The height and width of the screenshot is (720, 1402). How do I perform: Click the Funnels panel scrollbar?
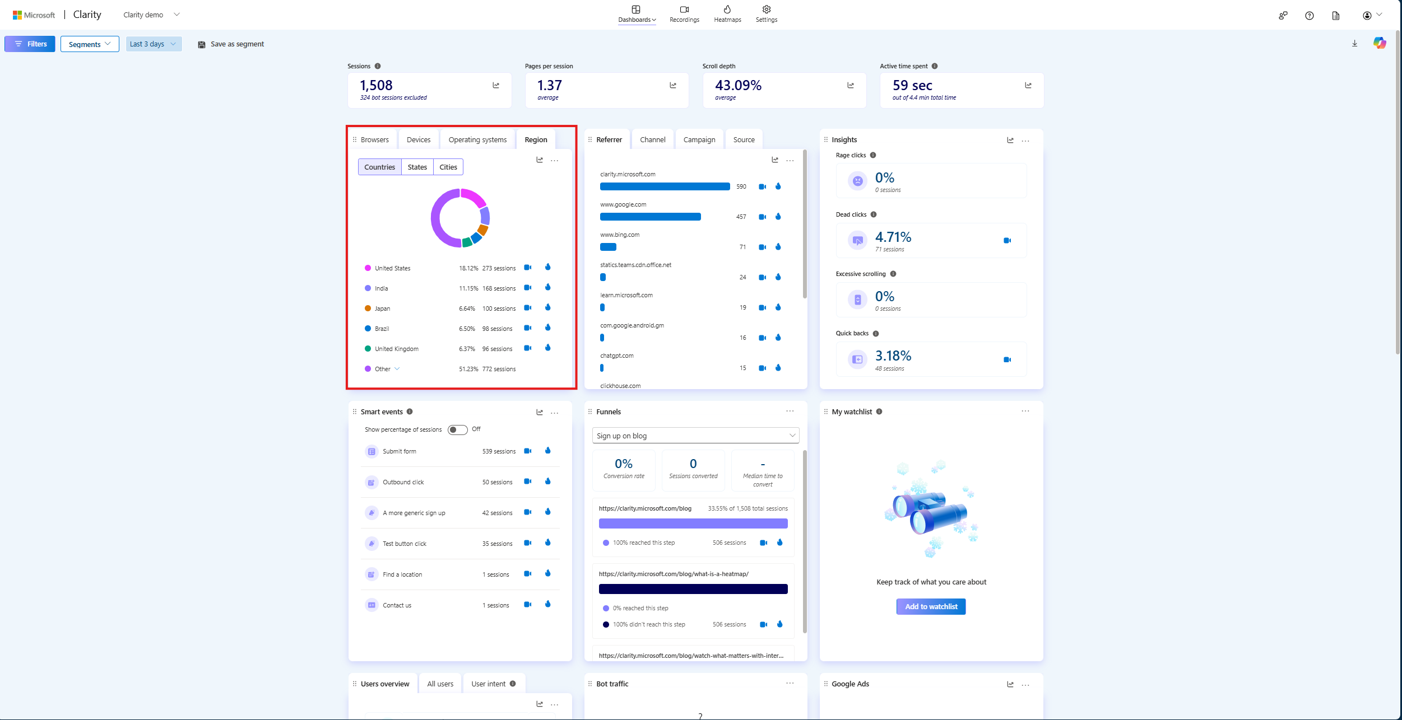pos(805,541)
